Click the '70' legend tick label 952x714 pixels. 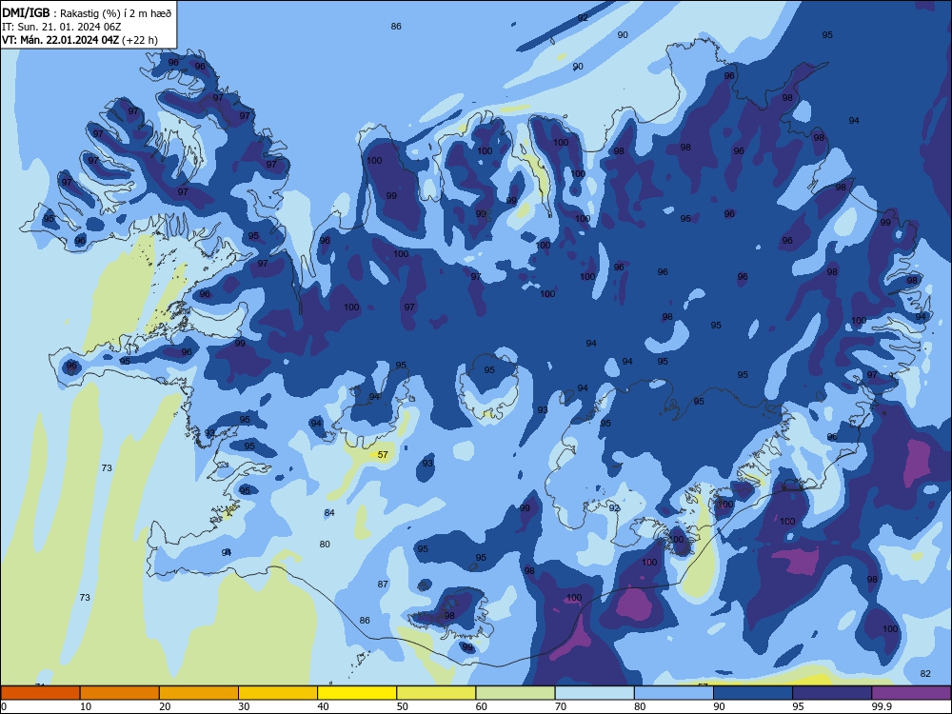coord(561,706)
